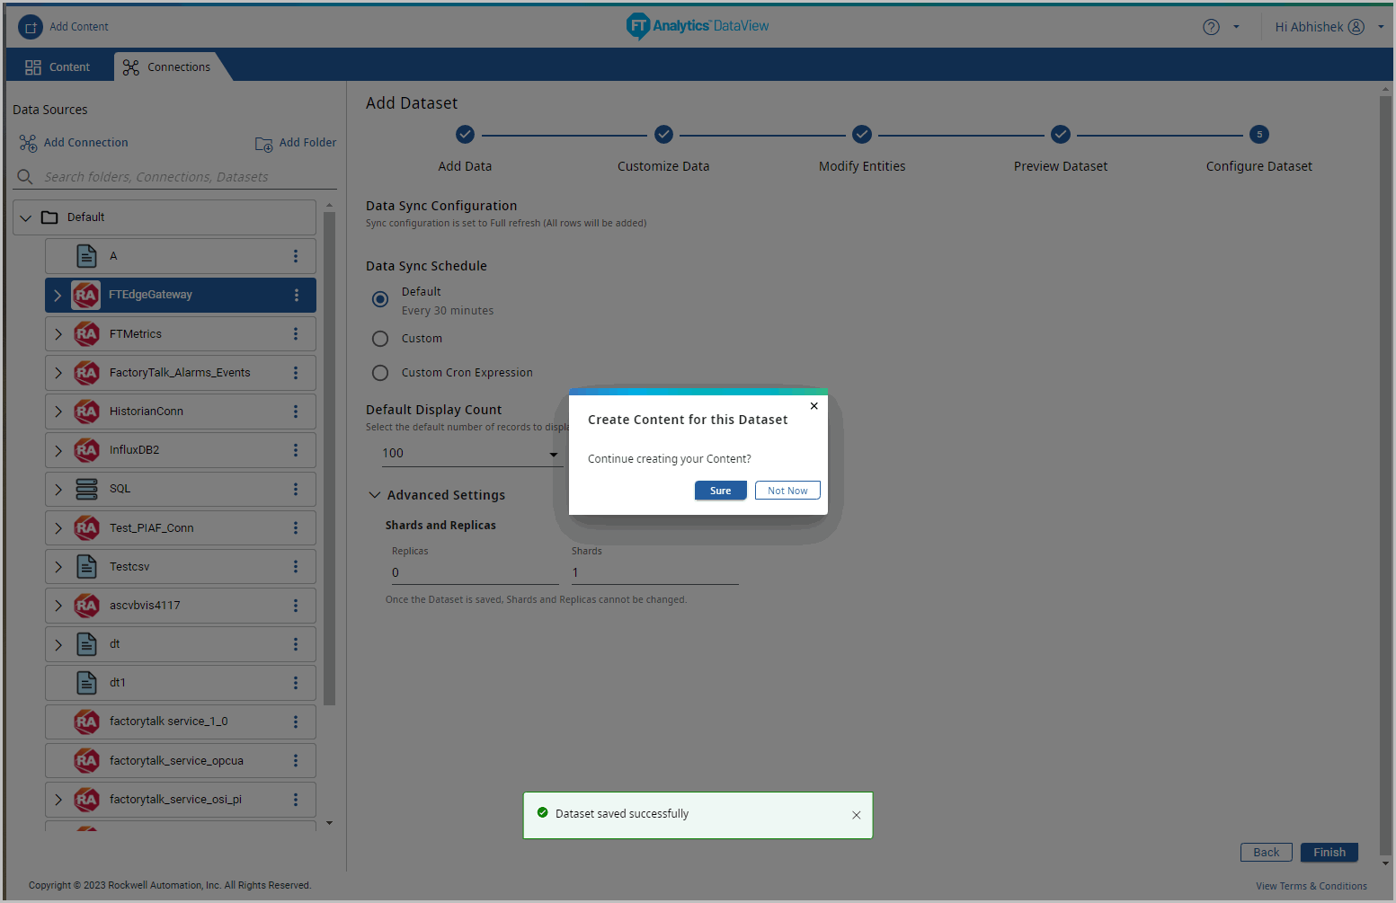Screen dimensions: 1396x903
Task: Click the Add Connection icon
Action: [x=28, y=143]
